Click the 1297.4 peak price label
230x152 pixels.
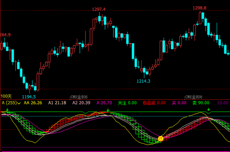click(x=99, y=10)
